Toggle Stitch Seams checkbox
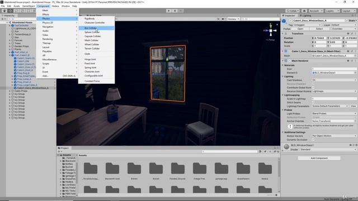 point(313,102)
